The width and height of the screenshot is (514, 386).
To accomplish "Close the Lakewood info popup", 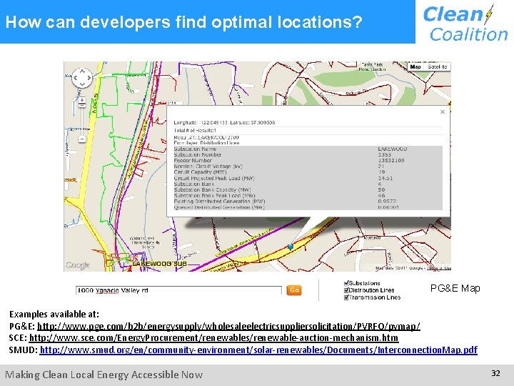I will (442, 112).
